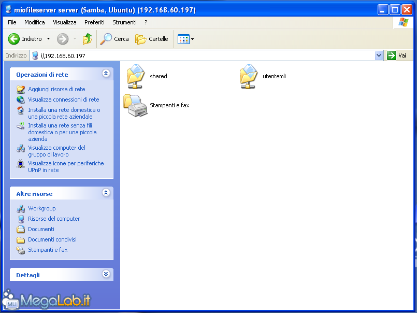Click the globe network connections icon
Screen dimensions: 417x313
pos(21,100)
